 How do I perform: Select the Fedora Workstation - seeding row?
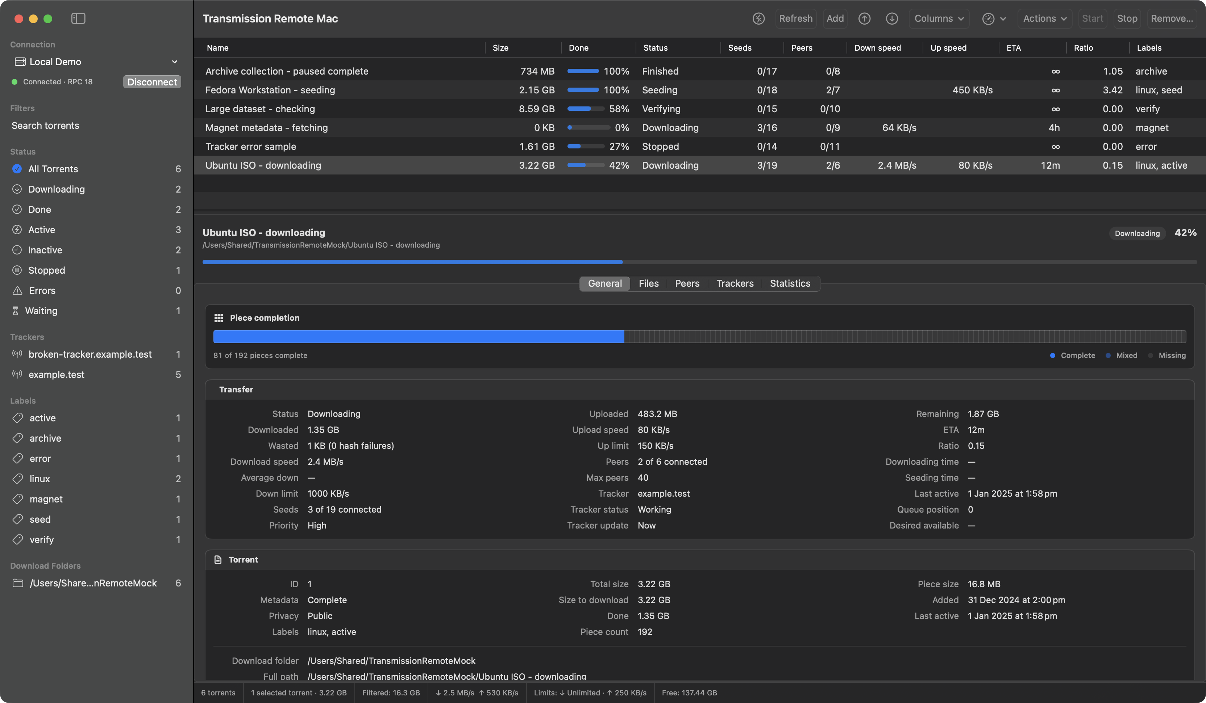click(700, 90)
